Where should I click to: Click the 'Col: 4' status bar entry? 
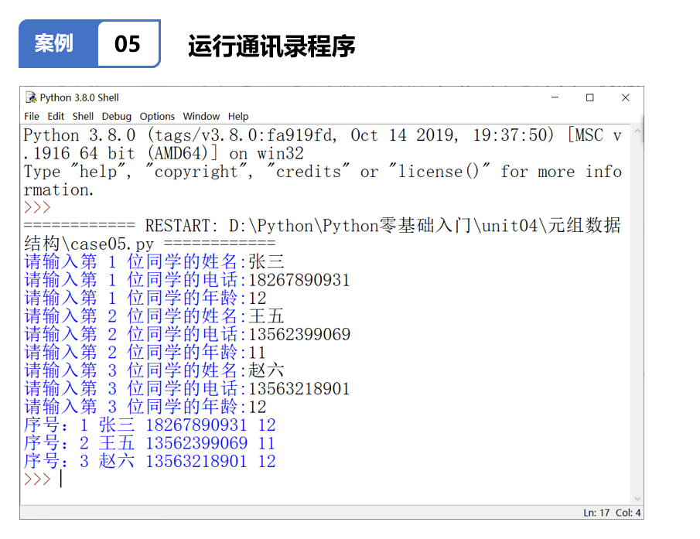coord(628,513)
